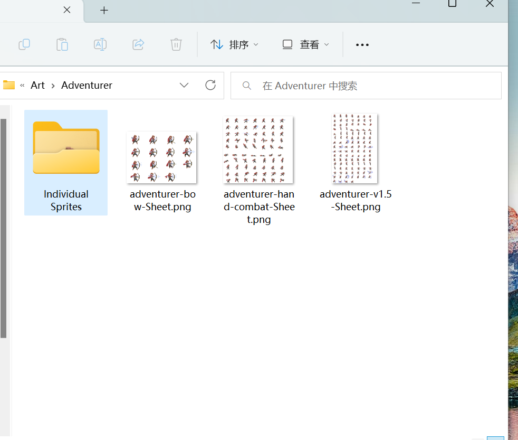Click the navigation pane vertical scrollbar

pos(4,228)
